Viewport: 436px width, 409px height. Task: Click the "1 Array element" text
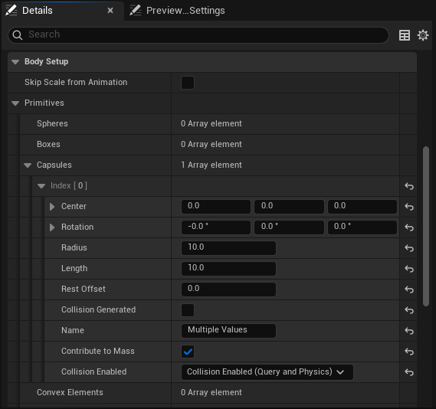pos(211,165)
